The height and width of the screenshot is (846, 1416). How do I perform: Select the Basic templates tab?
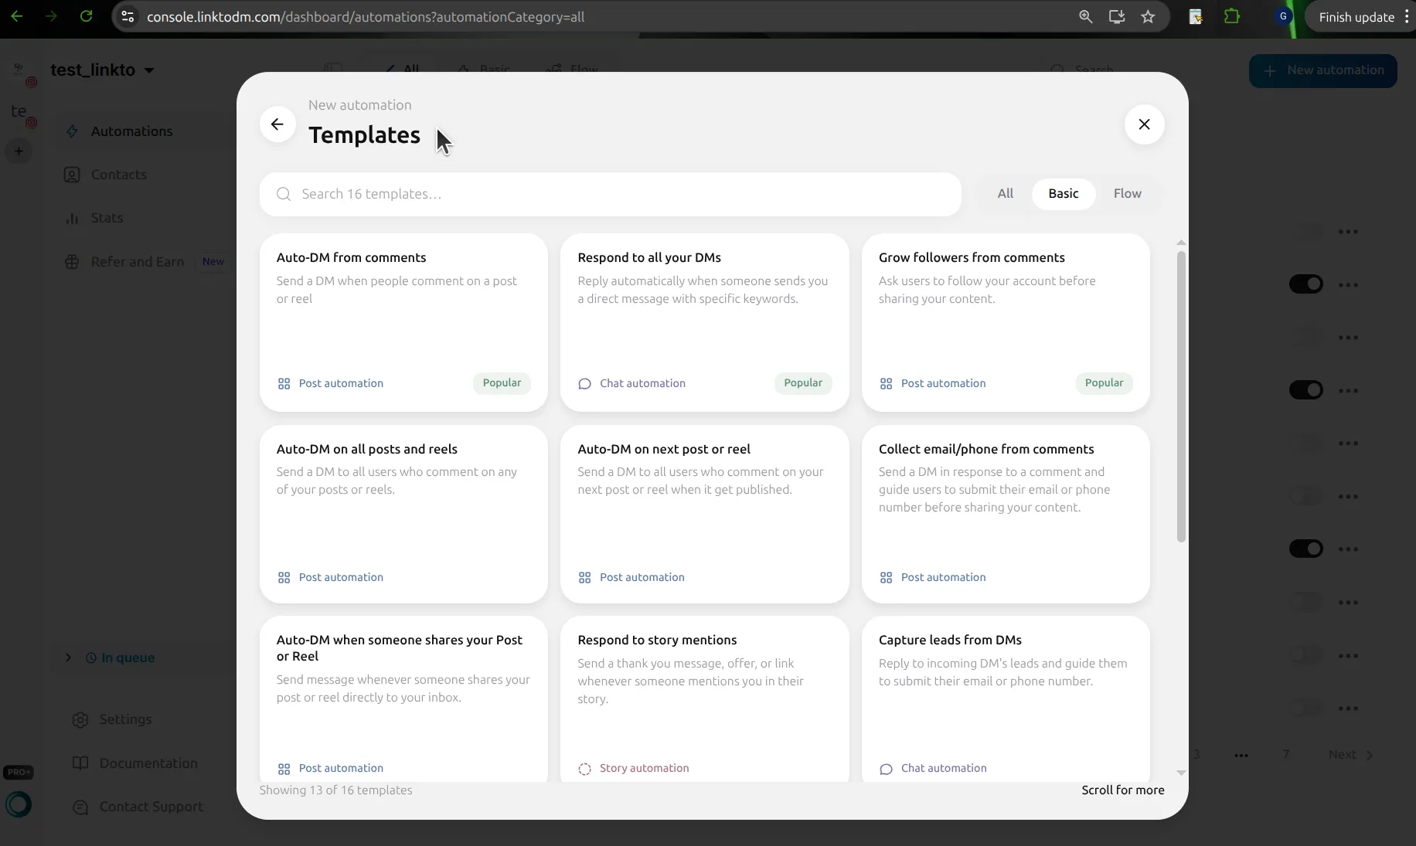[x=1063, y=193]
